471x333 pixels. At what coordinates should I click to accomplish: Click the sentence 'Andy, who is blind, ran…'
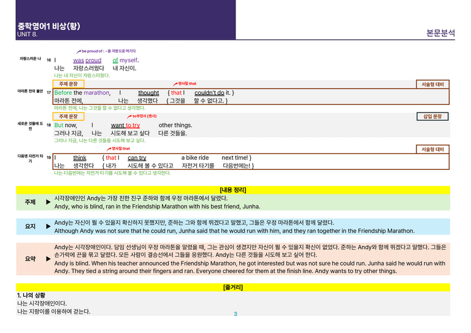coord(157,207)
